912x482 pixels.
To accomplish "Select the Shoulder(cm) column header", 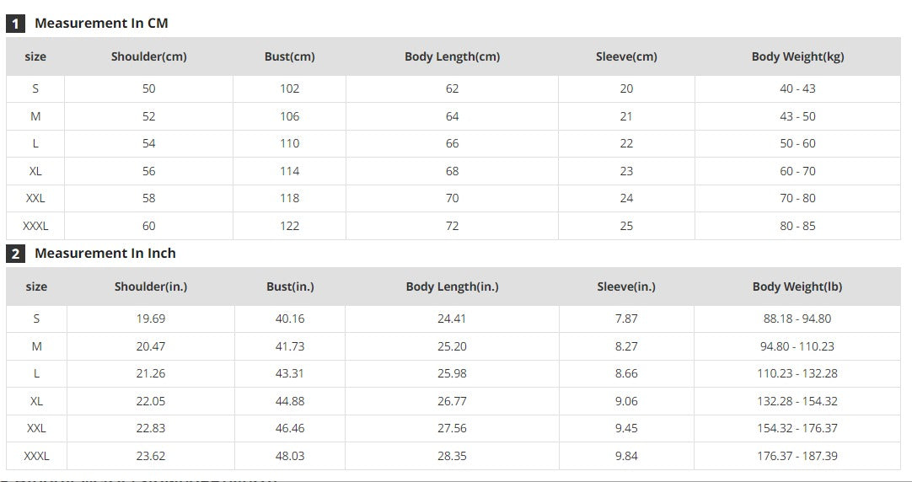I will tap(149, 57).
